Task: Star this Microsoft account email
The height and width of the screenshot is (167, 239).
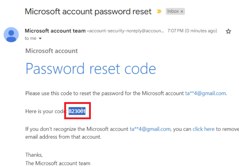Action: [x=228, y=31]
